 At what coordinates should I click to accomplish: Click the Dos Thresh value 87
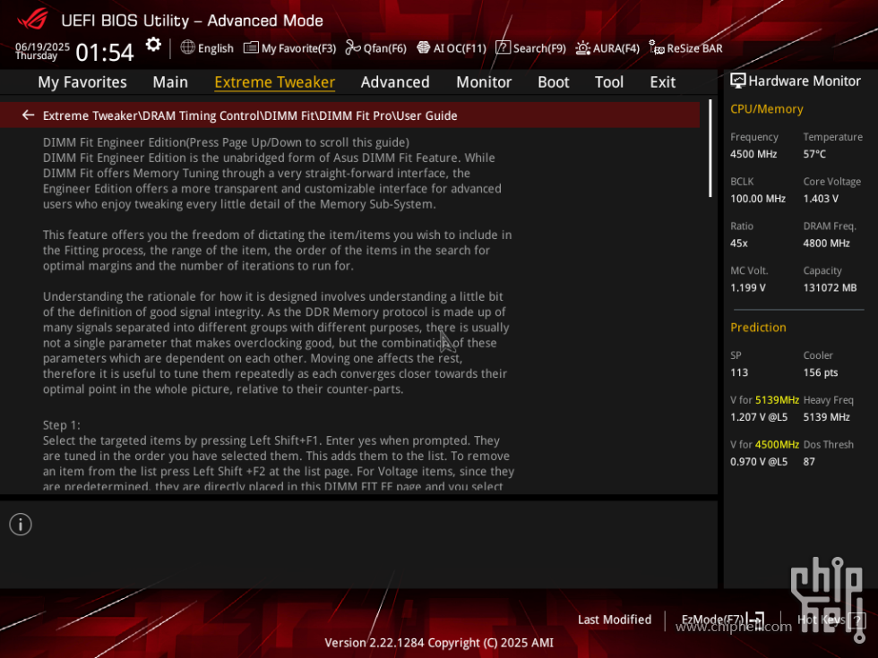809,462
